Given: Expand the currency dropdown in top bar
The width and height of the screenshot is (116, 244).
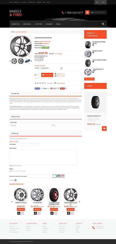Looking at the screenshot, I should (97, 2).
